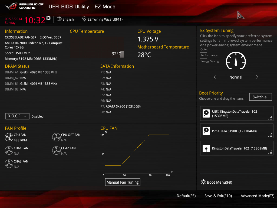This screenshot has width=277, height=208.
Task: Click the CPU FAN fan icon
Action: [9, 137]
